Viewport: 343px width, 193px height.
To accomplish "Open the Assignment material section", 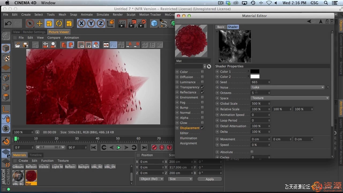I will click(x=188, y=143).
